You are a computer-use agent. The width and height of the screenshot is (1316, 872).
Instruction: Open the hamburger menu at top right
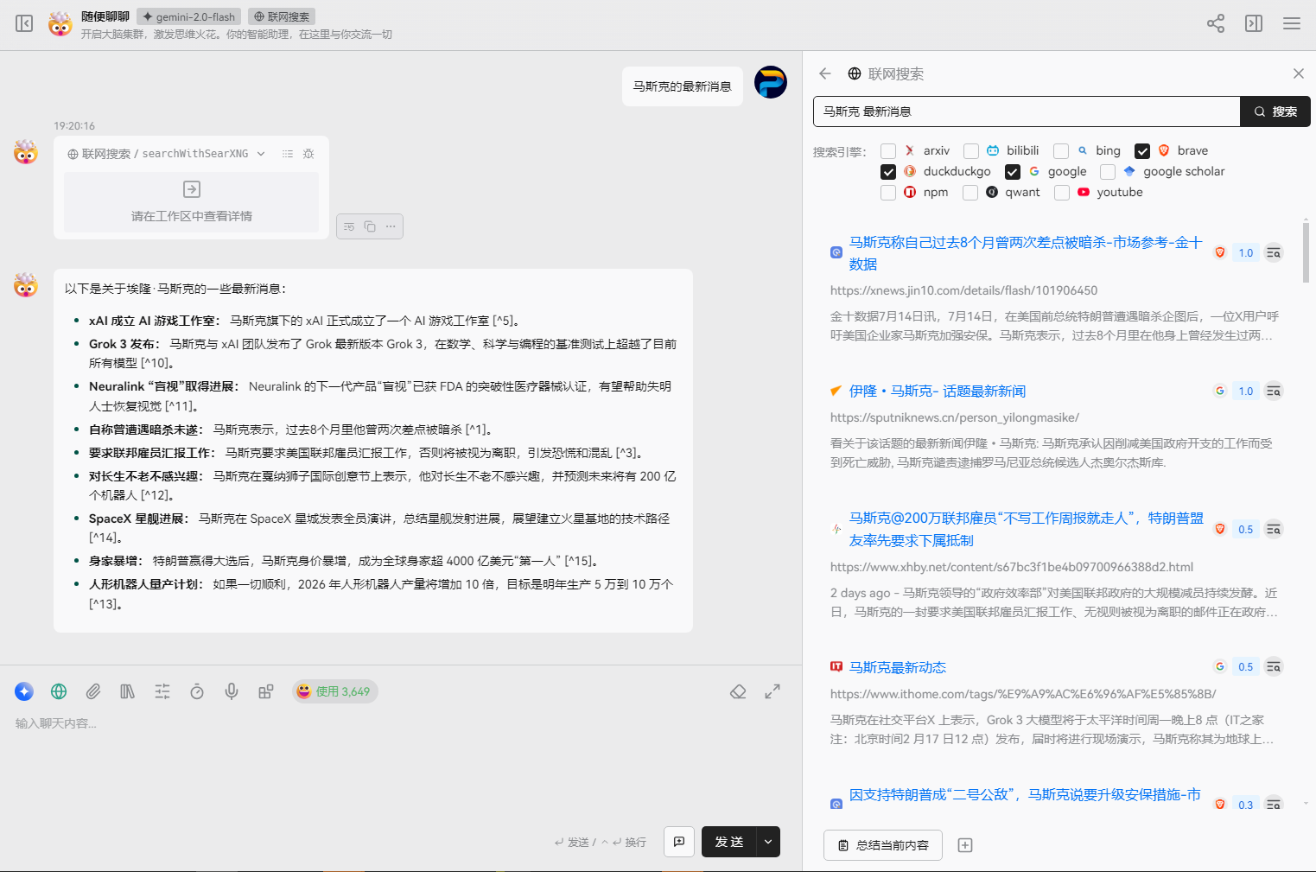point(1292,23)
